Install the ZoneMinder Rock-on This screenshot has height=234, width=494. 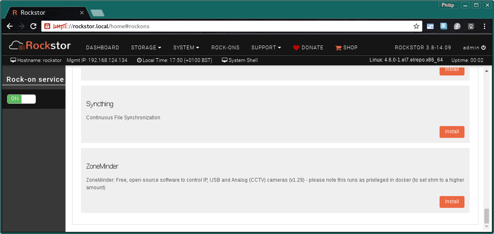coord(452,202)
